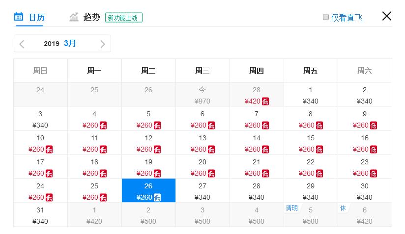This screenshot has height=234, width=405.
Task: Choose March 12 date cell
Action: point(148,143)
